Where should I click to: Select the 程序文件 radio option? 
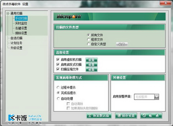(89, 40)
